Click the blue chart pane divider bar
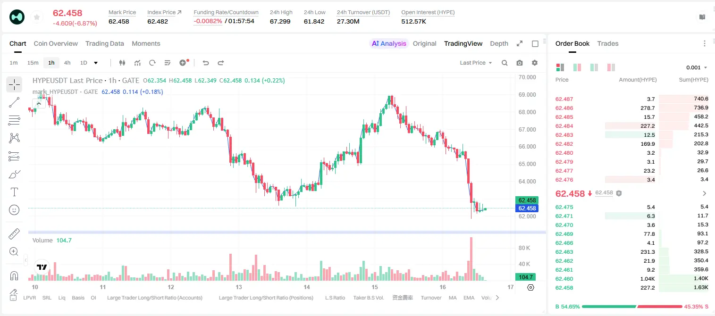Viewport: 715px width, 316px height. point(287,232)
